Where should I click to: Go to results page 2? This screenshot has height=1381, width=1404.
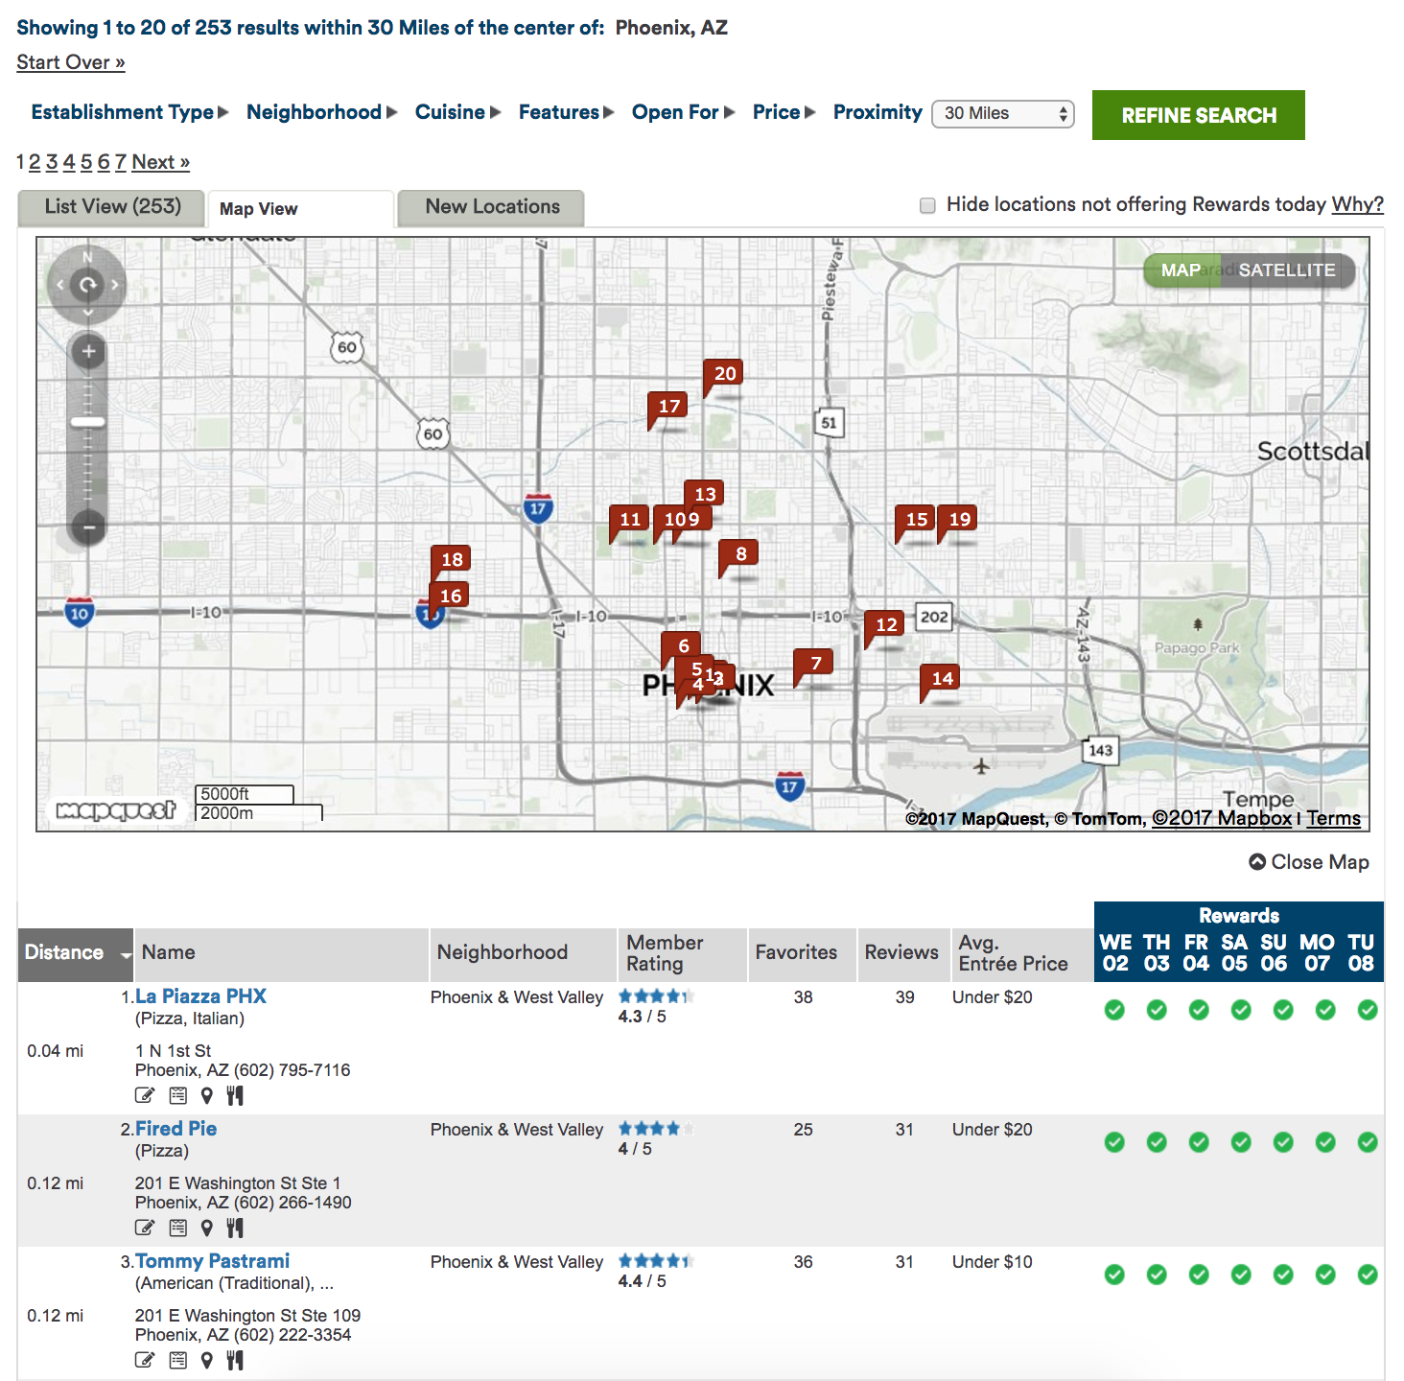coord(35,162)
